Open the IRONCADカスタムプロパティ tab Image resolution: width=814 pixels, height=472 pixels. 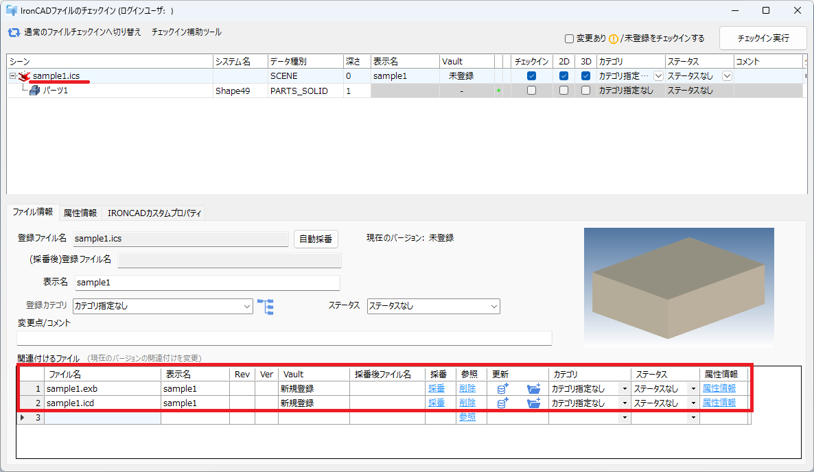click(154, 213)
